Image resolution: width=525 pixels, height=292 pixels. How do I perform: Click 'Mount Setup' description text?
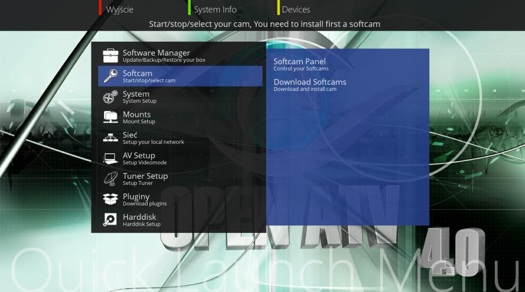(x=139, y=122)
